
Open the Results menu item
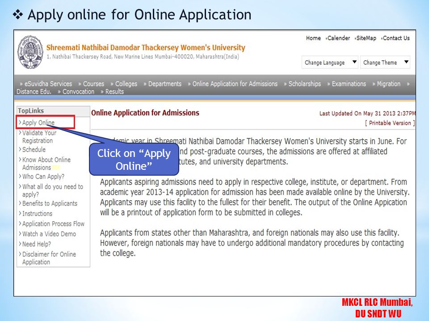tap(115, 92)
